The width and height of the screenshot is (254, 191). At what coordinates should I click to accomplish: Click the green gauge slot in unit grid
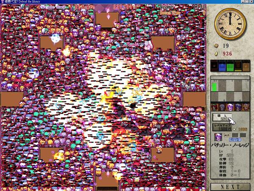point(214,87)
